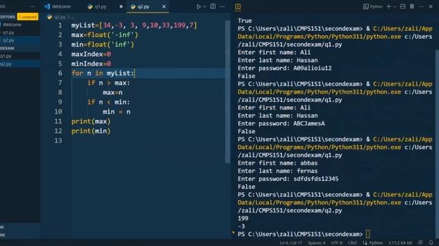The width and height of the screenshot is (439, 246).
Task: Pick interpreter 3.11.2 64-bit
Action: 400,243
